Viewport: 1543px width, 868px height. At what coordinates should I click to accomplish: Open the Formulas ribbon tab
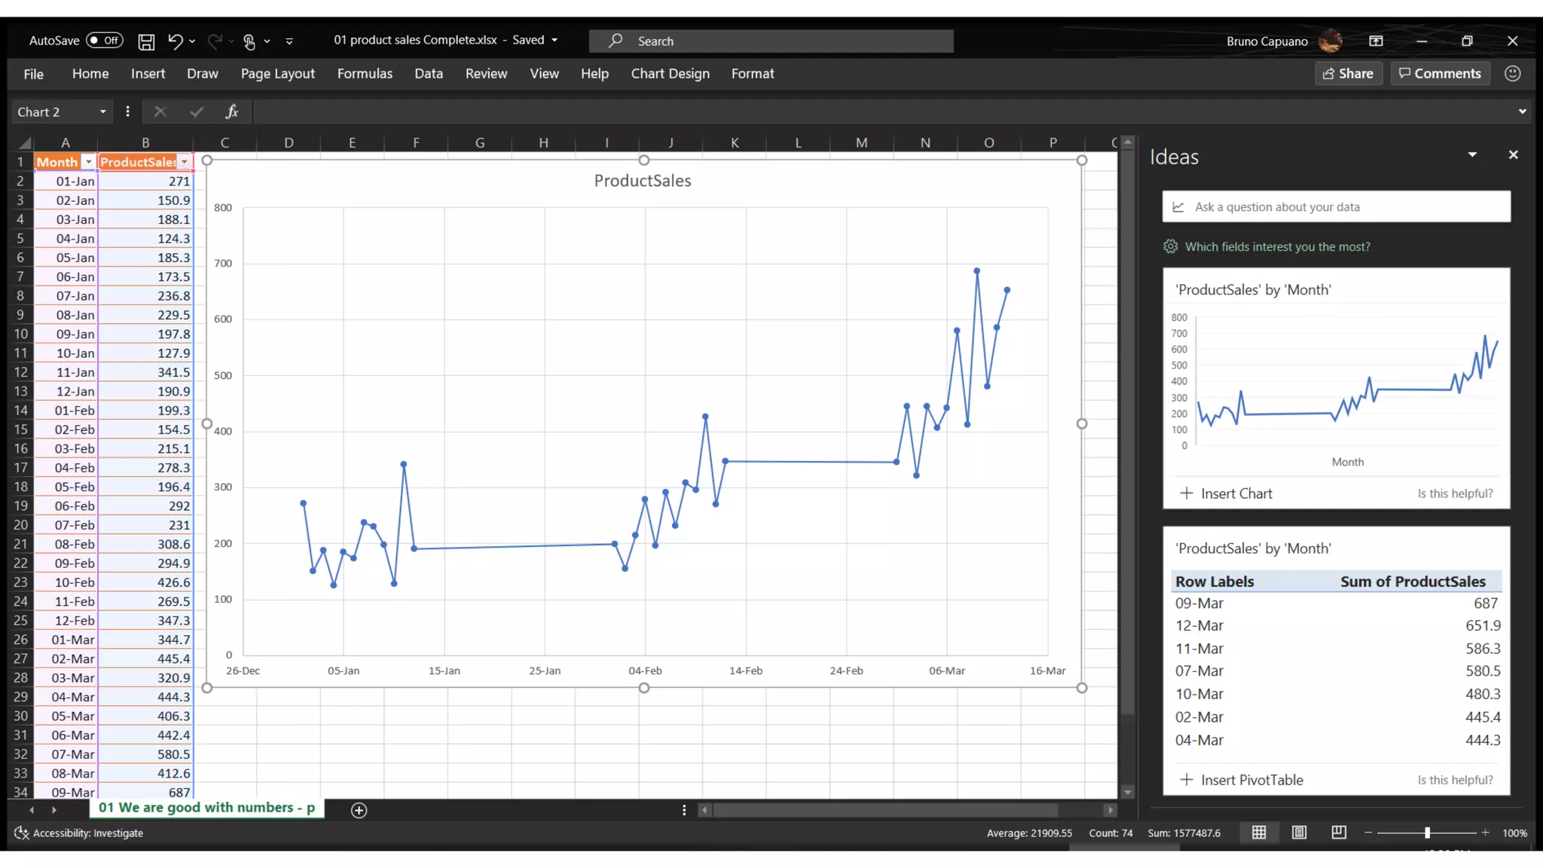[365, 74]
